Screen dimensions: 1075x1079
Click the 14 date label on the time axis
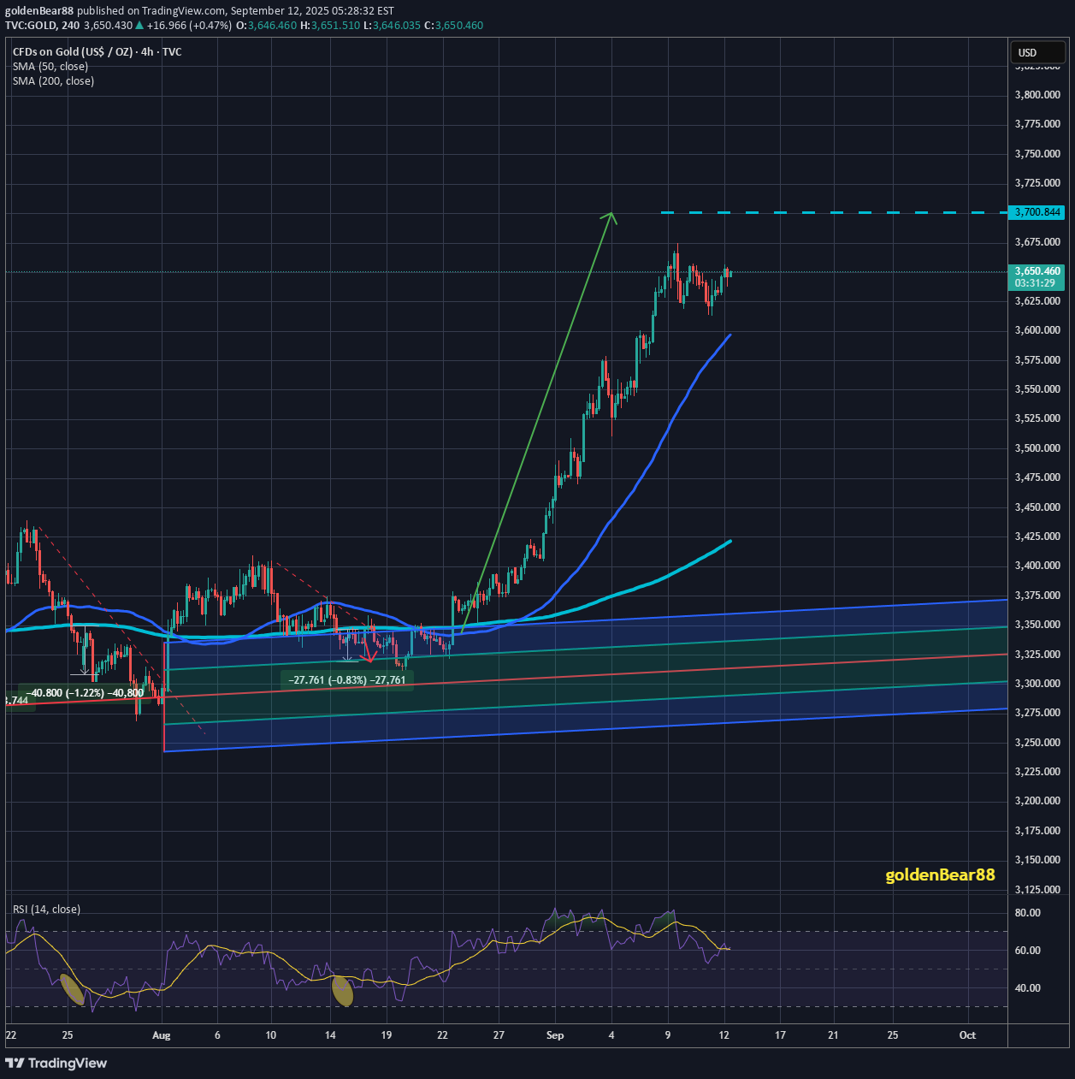point(329,1035)
